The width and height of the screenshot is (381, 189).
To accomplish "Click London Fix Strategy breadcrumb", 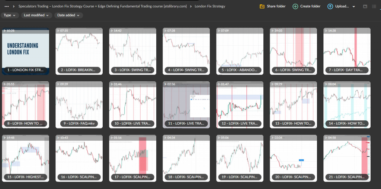I will [x=210, y=6].
